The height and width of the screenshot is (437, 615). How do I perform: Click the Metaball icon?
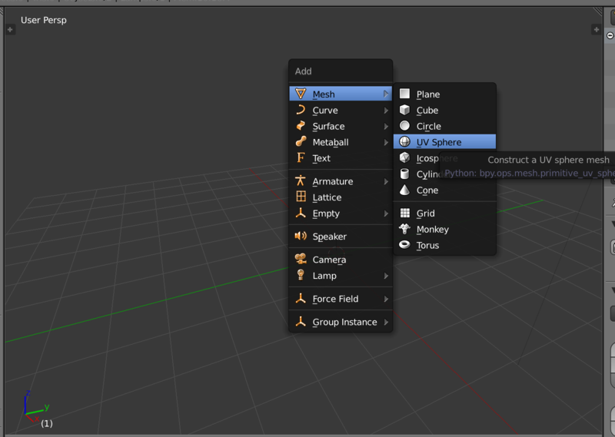pos(301,141)
